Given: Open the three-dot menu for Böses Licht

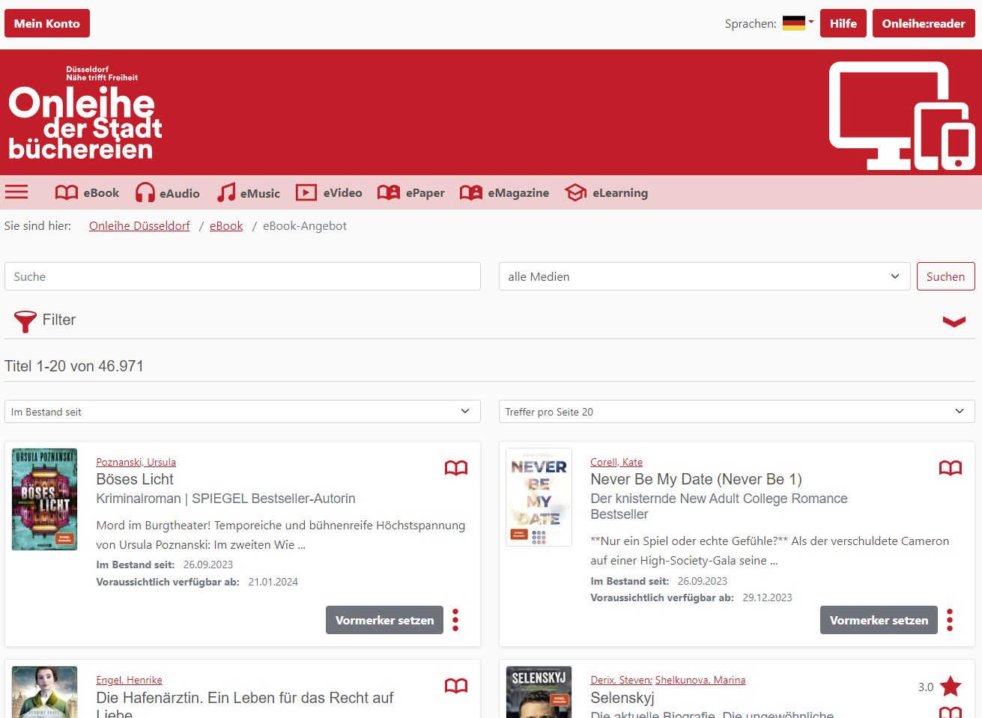Looking at the screenshot, I should click(455, 620).
